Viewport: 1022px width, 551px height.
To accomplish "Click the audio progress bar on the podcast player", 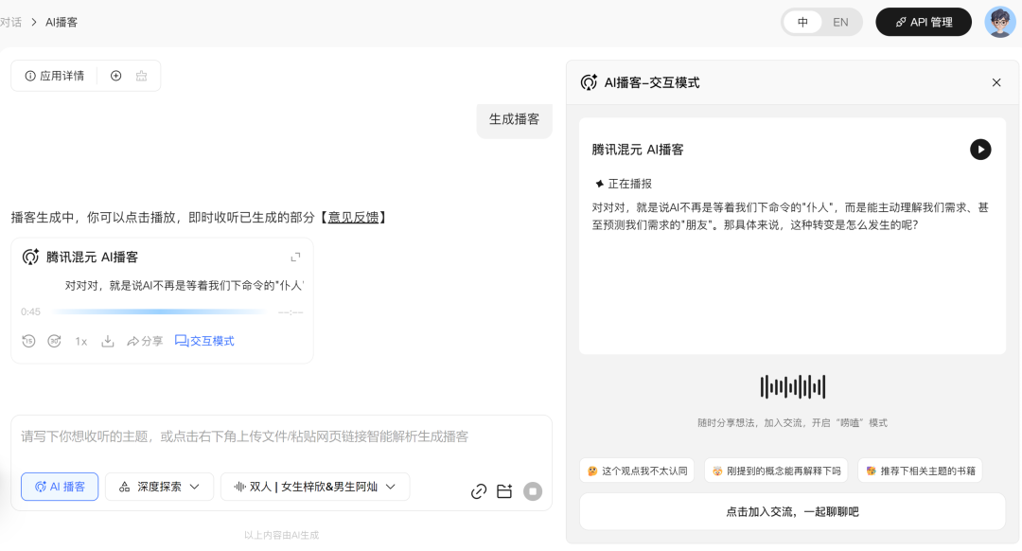I will point(161,311).
